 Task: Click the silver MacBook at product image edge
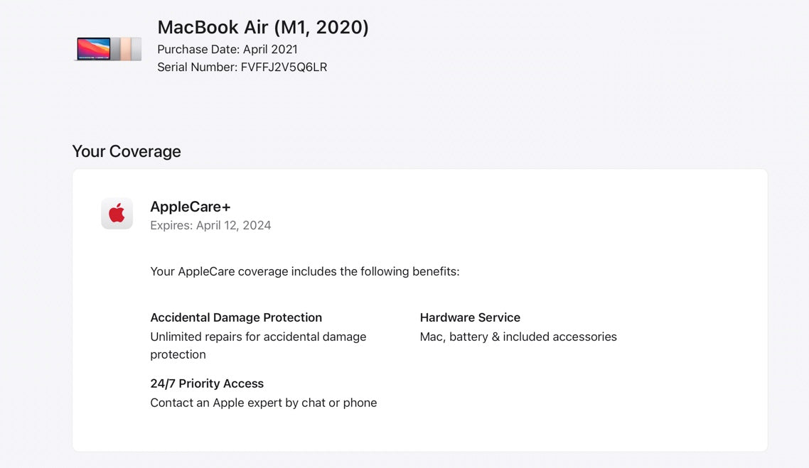point(136,49)
